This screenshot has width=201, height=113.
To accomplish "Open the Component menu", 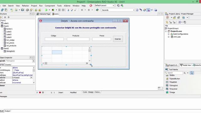I will (50, 6).
